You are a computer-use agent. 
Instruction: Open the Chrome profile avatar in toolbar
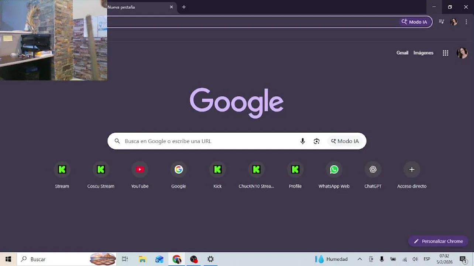point(454,22)
